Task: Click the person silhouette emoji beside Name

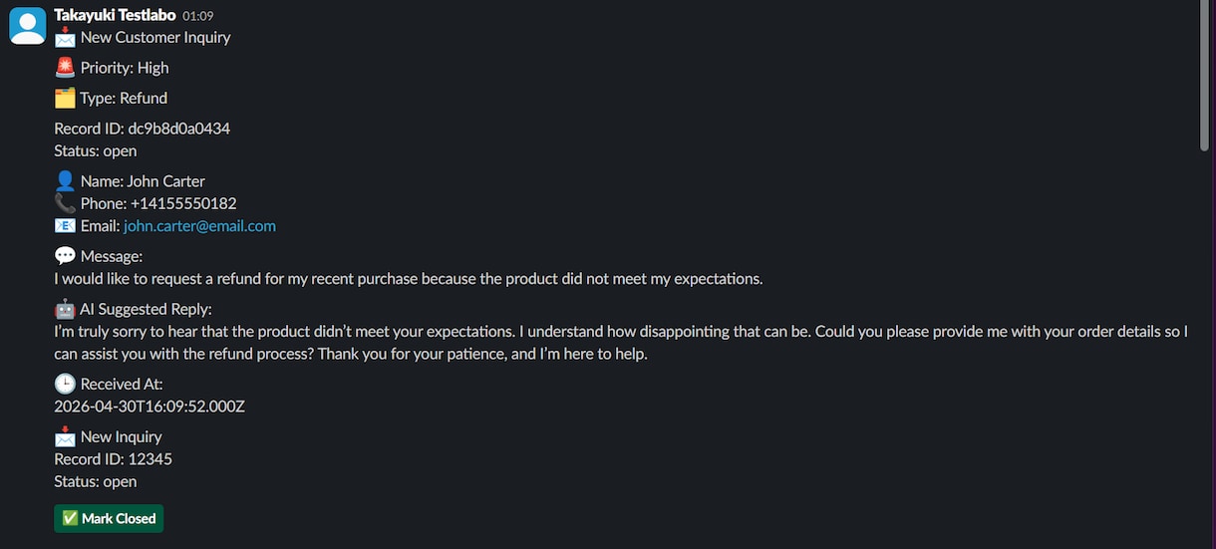Action: click(65, 181)
